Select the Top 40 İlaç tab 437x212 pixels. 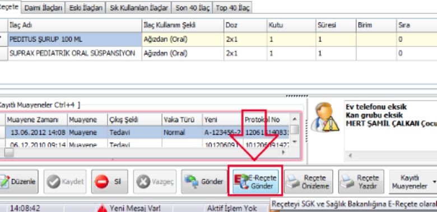pos(233,8)
